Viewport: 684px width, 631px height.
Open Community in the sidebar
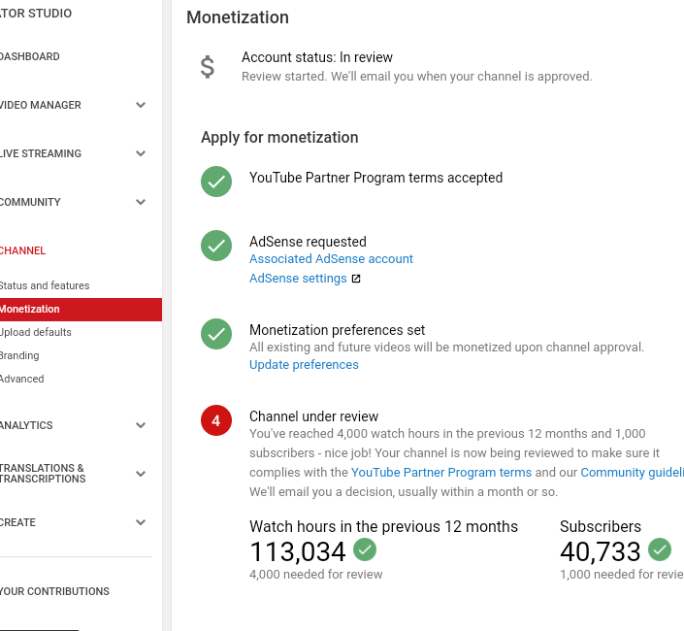click(30, 202)
